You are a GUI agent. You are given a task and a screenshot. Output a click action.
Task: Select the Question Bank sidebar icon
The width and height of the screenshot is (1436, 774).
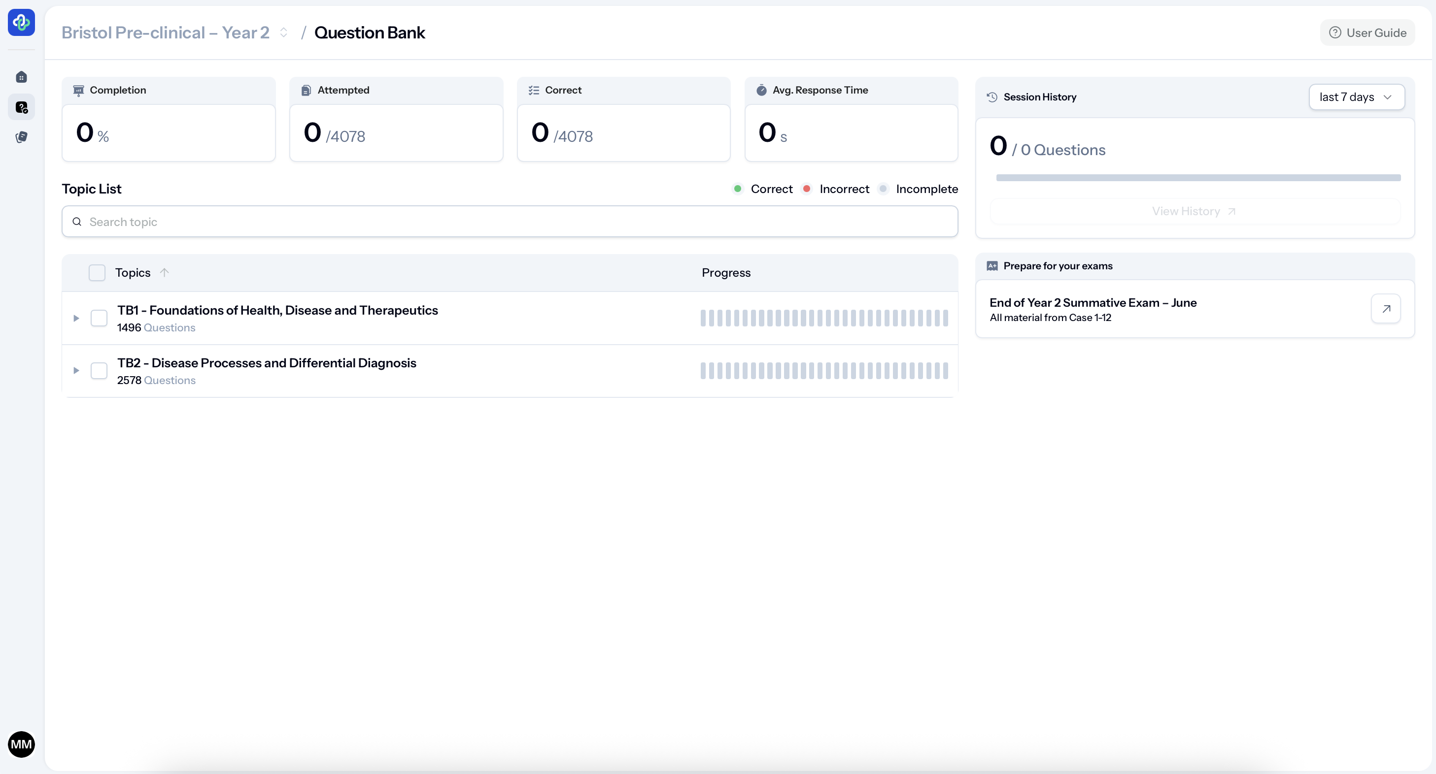[x=21, y=107]
